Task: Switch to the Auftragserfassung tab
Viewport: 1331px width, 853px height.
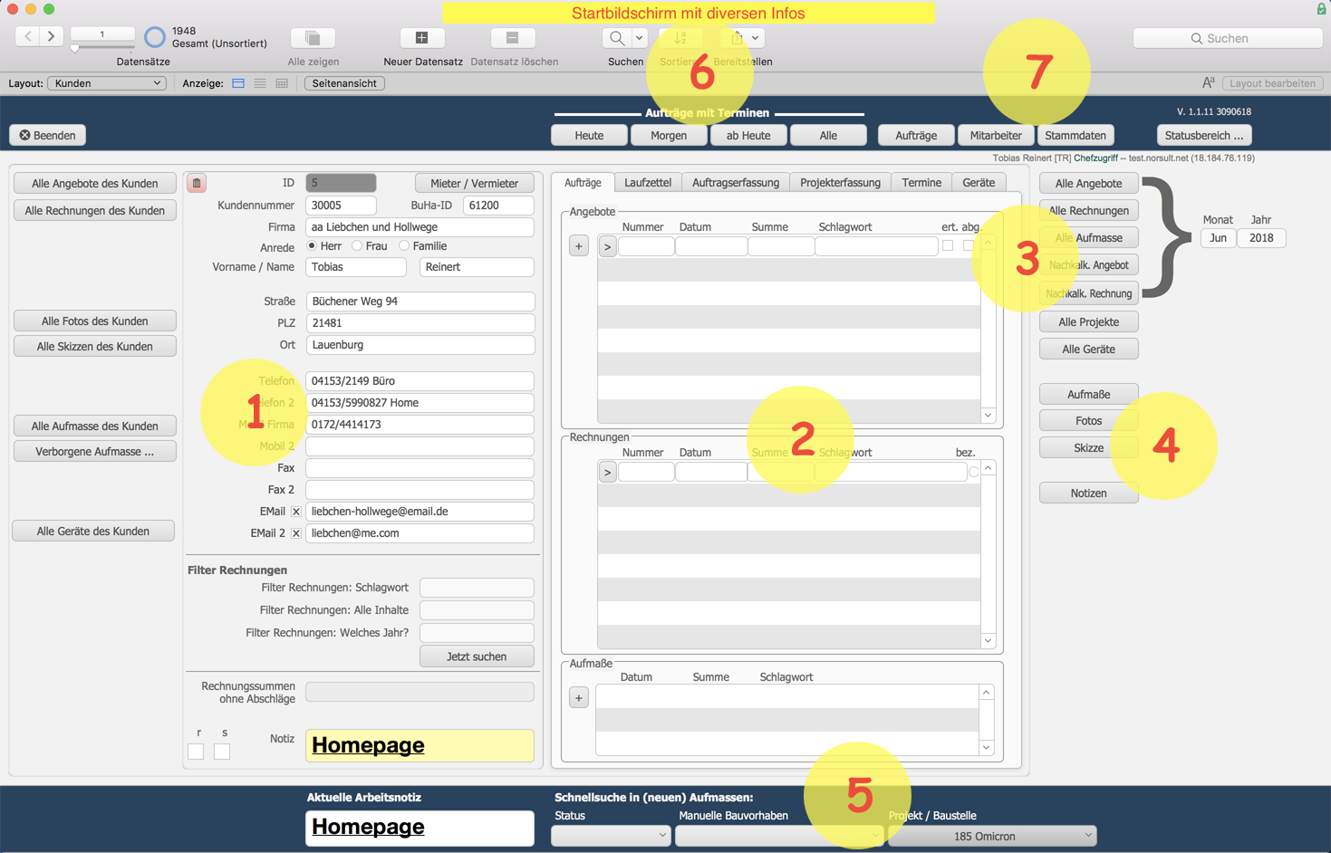Action: [x=736, y=183]
